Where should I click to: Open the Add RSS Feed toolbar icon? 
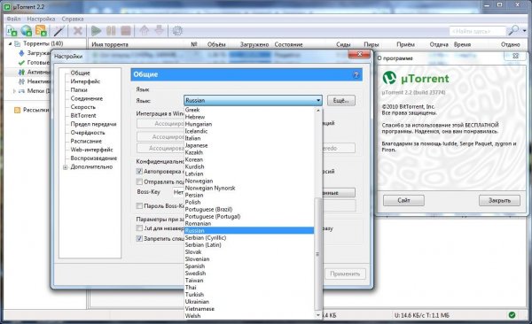pos(41,31)
